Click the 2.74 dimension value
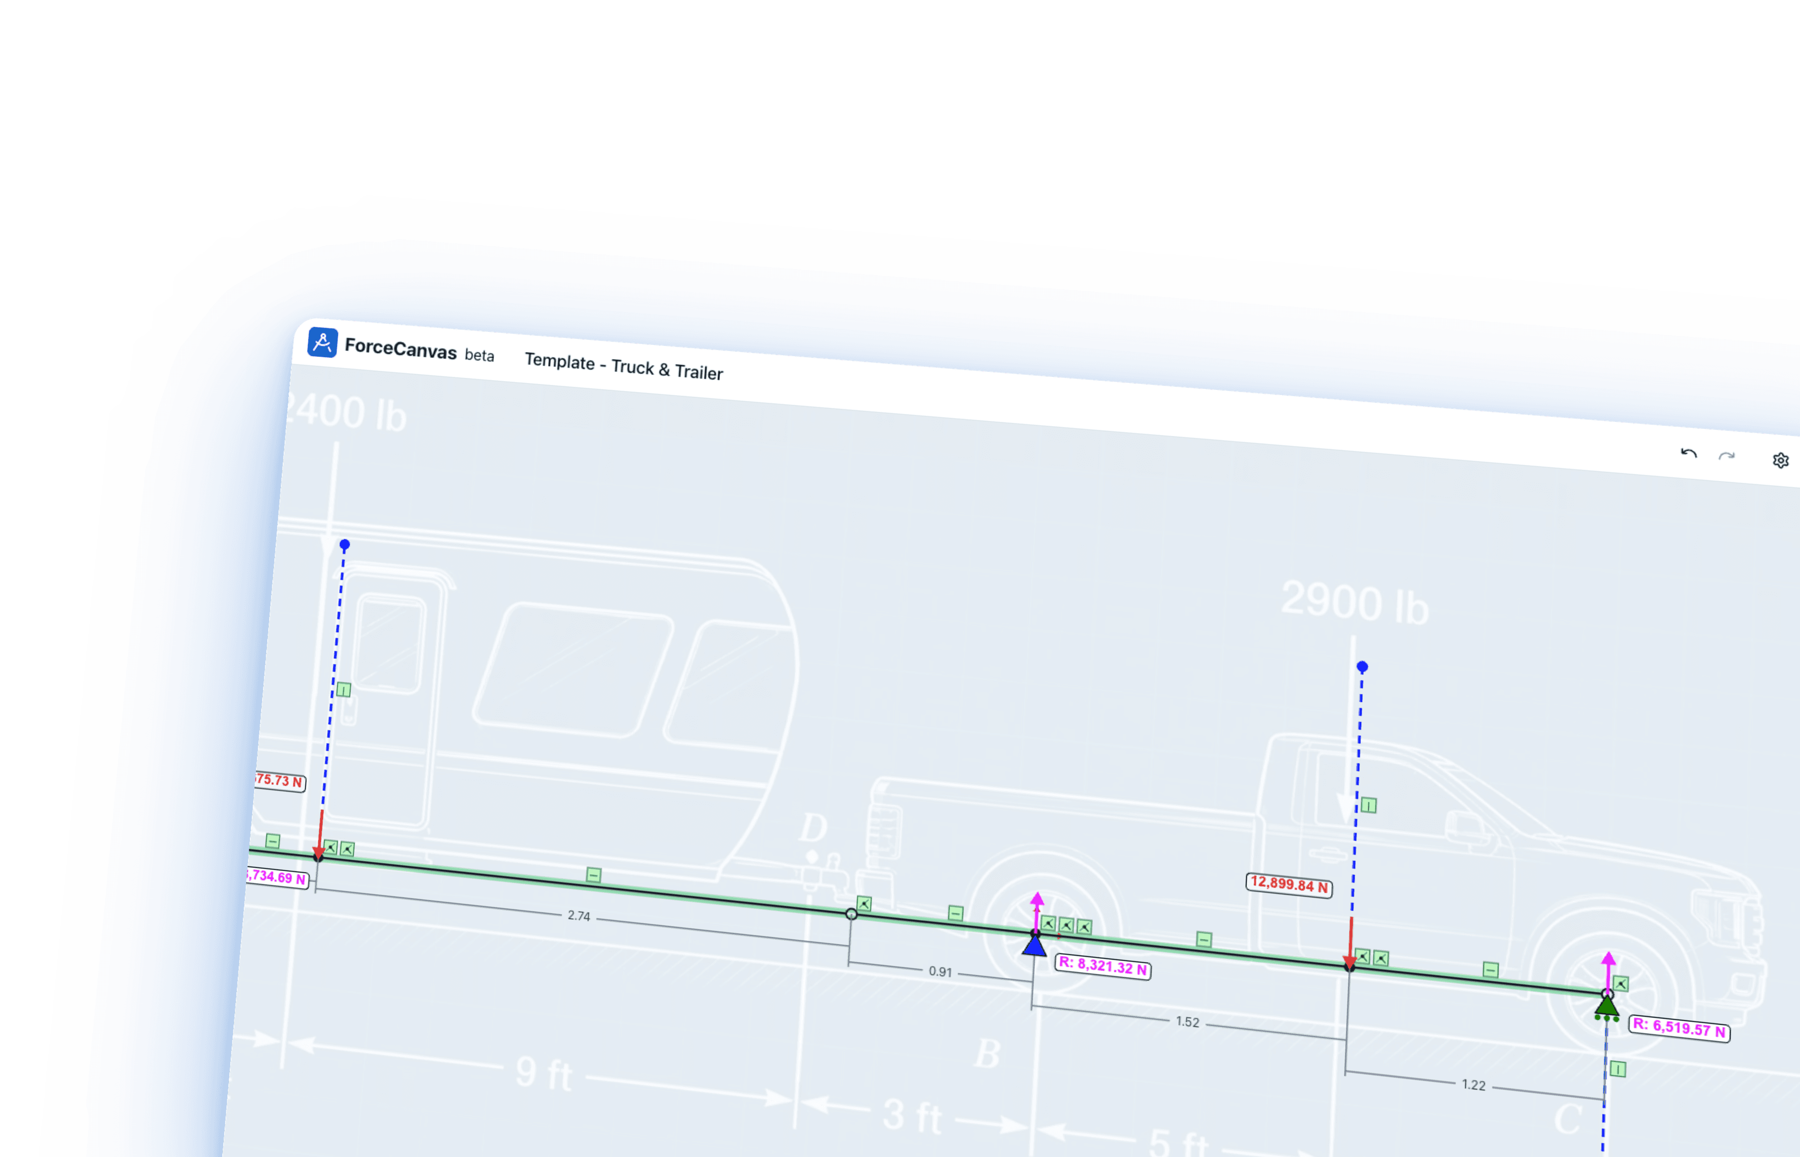Image resolution: width=1800 pixels, height=1157 pixels. (579, 916)
